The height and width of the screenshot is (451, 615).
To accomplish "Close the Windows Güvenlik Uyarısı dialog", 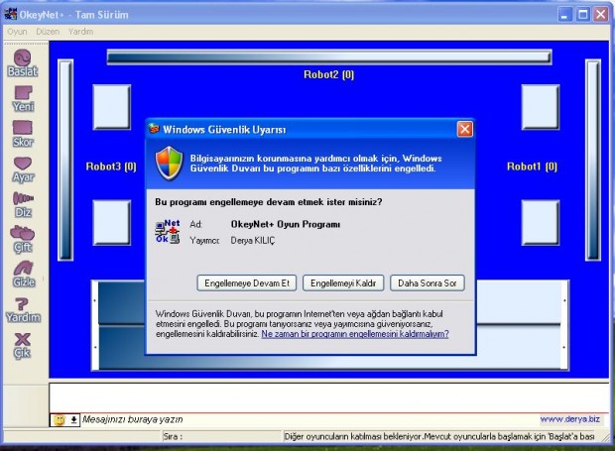I will tap(465, 129).
